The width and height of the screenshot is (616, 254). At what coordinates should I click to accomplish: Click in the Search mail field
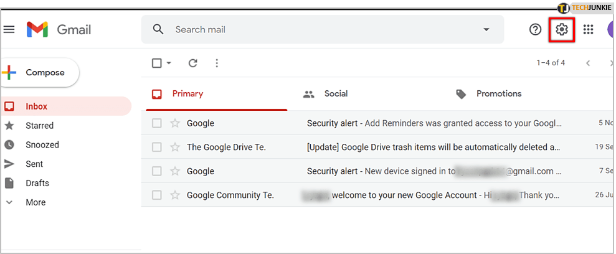point(311,29)
